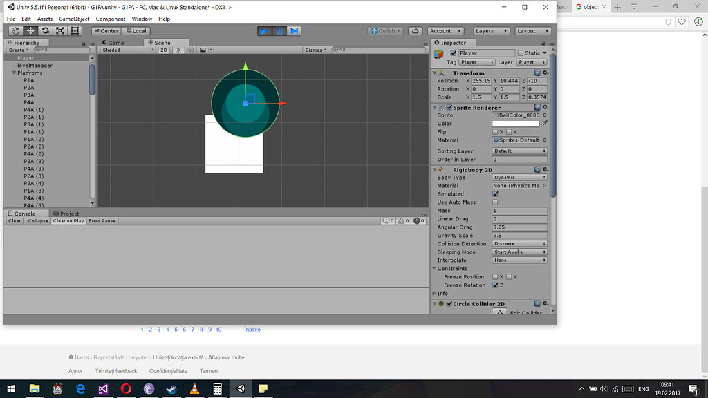Select the Rect transform tool

(75, 30)
